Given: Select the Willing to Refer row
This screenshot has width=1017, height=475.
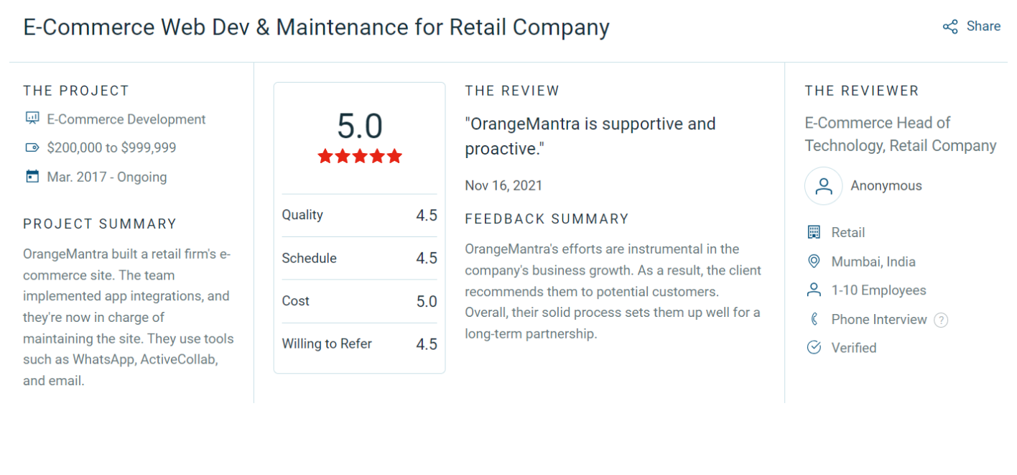Looking at the screenshot, I should 359,344.
